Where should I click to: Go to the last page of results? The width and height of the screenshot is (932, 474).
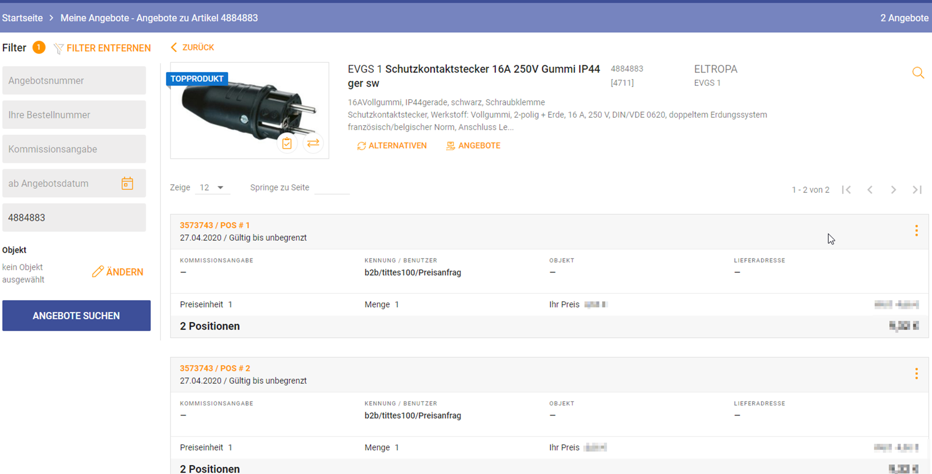tap(917, 190)
